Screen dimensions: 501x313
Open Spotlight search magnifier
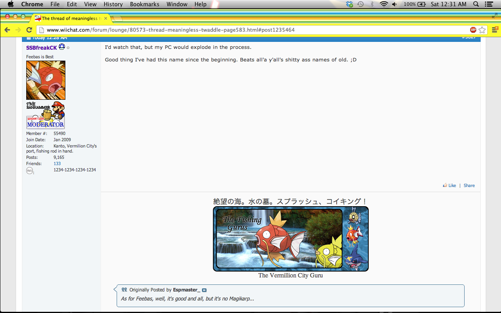tap(476, 4)
